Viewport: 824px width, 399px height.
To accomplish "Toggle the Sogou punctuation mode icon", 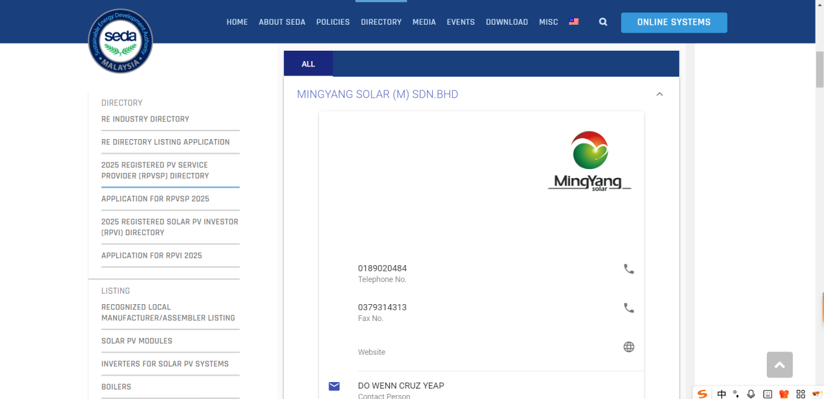I will point(736,394).
